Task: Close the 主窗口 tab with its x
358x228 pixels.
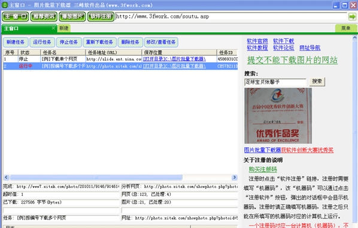Action: point(53,28)
